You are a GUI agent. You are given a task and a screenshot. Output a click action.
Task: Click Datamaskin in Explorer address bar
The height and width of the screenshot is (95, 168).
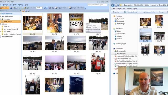click(x=128, y=5)
